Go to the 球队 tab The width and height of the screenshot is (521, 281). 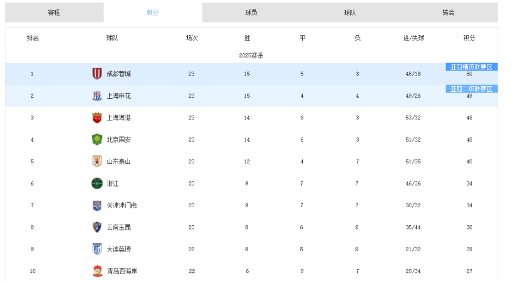pyautogui.click(x=350, y=12)
